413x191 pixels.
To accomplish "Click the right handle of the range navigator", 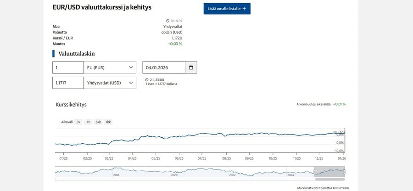I will [345, 172].
